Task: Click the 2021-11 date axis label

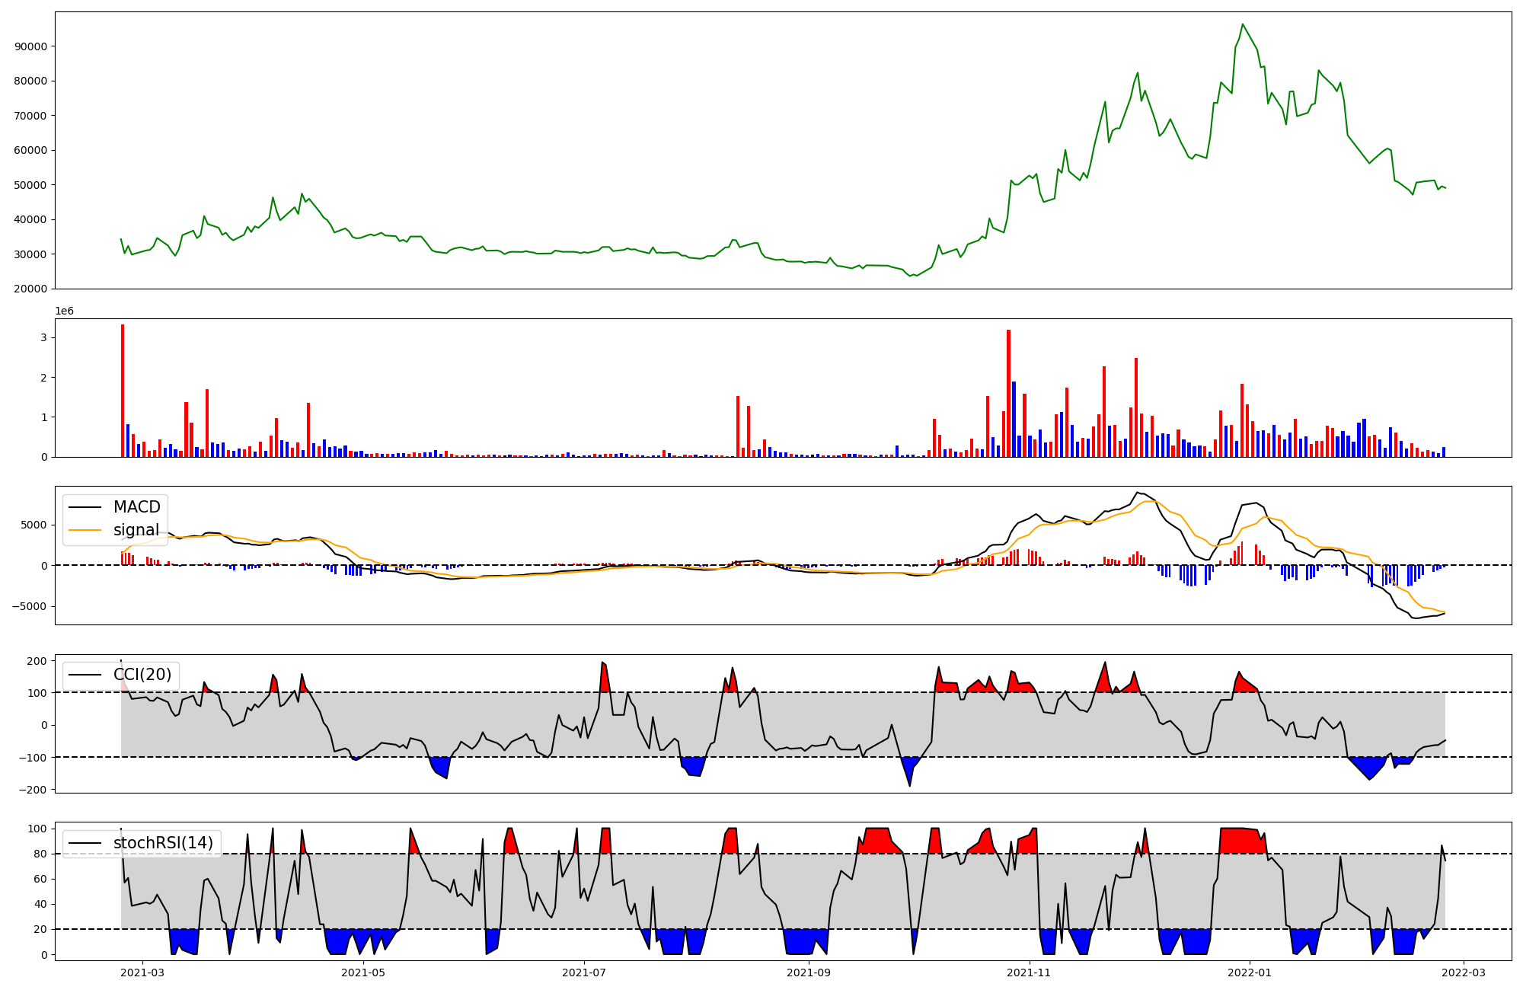Action: (x=1030, y=972)
